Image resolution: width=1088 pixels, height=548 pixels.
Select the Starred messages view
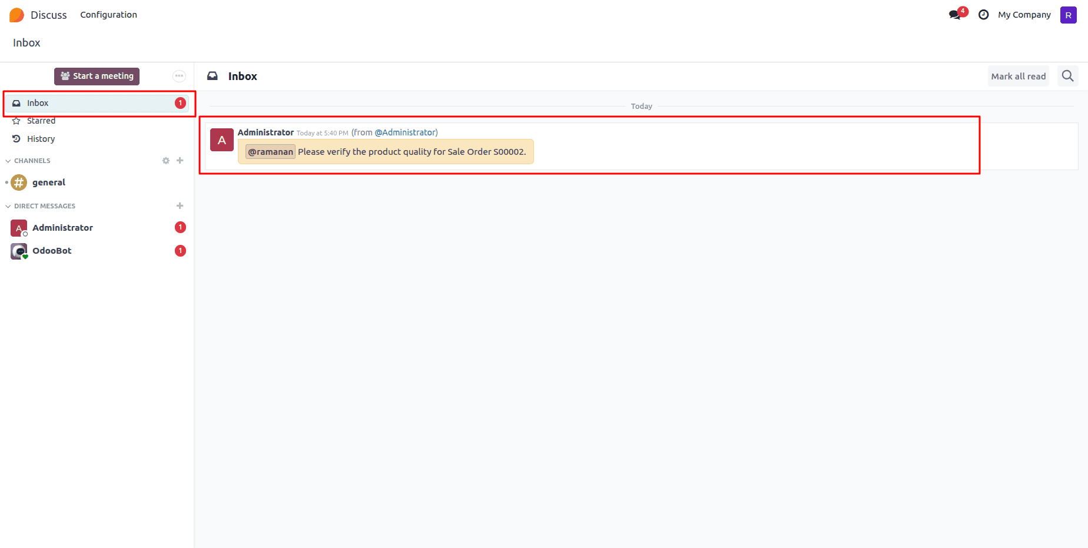(x=41, y=121)
